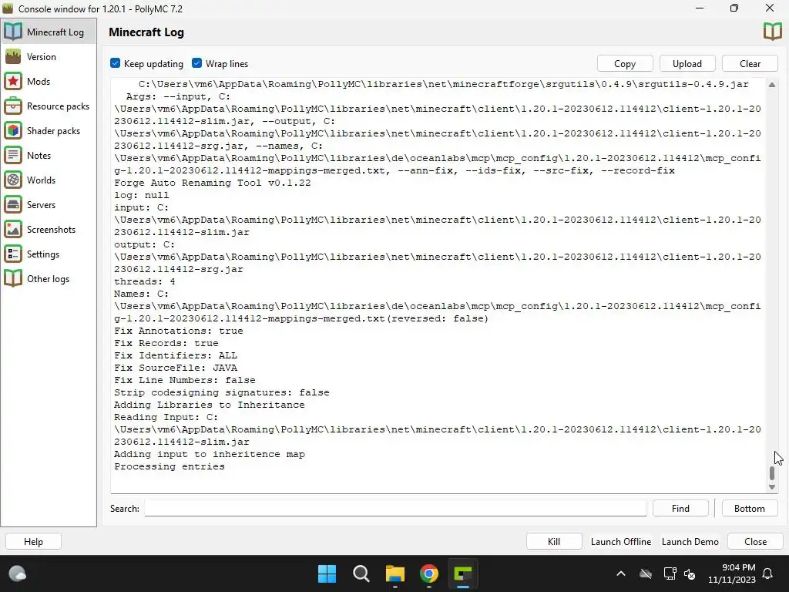This screenshot has width=789, height=592.
Task: Click log line "Fix Identifiers: ALL"
Action: [x=176, y=355]
